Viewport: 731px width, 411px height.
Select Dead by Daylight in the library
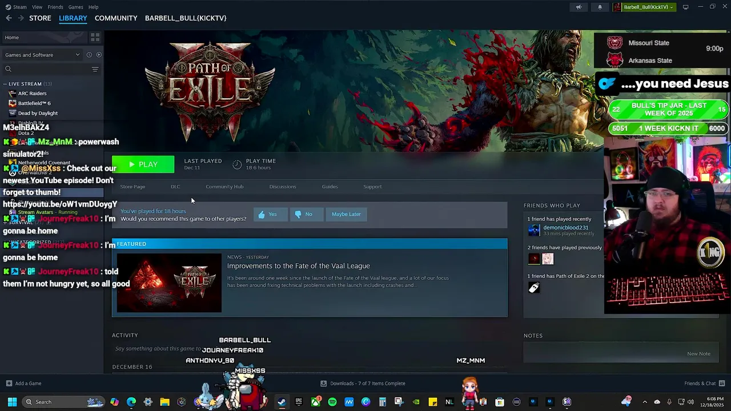coord(38,113)
